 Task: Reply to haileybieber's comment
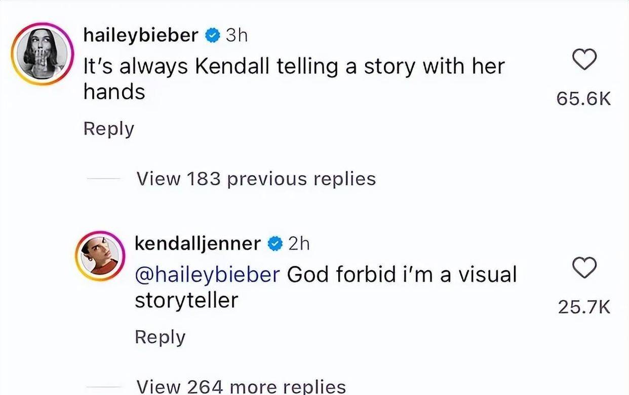coord(108,129)
